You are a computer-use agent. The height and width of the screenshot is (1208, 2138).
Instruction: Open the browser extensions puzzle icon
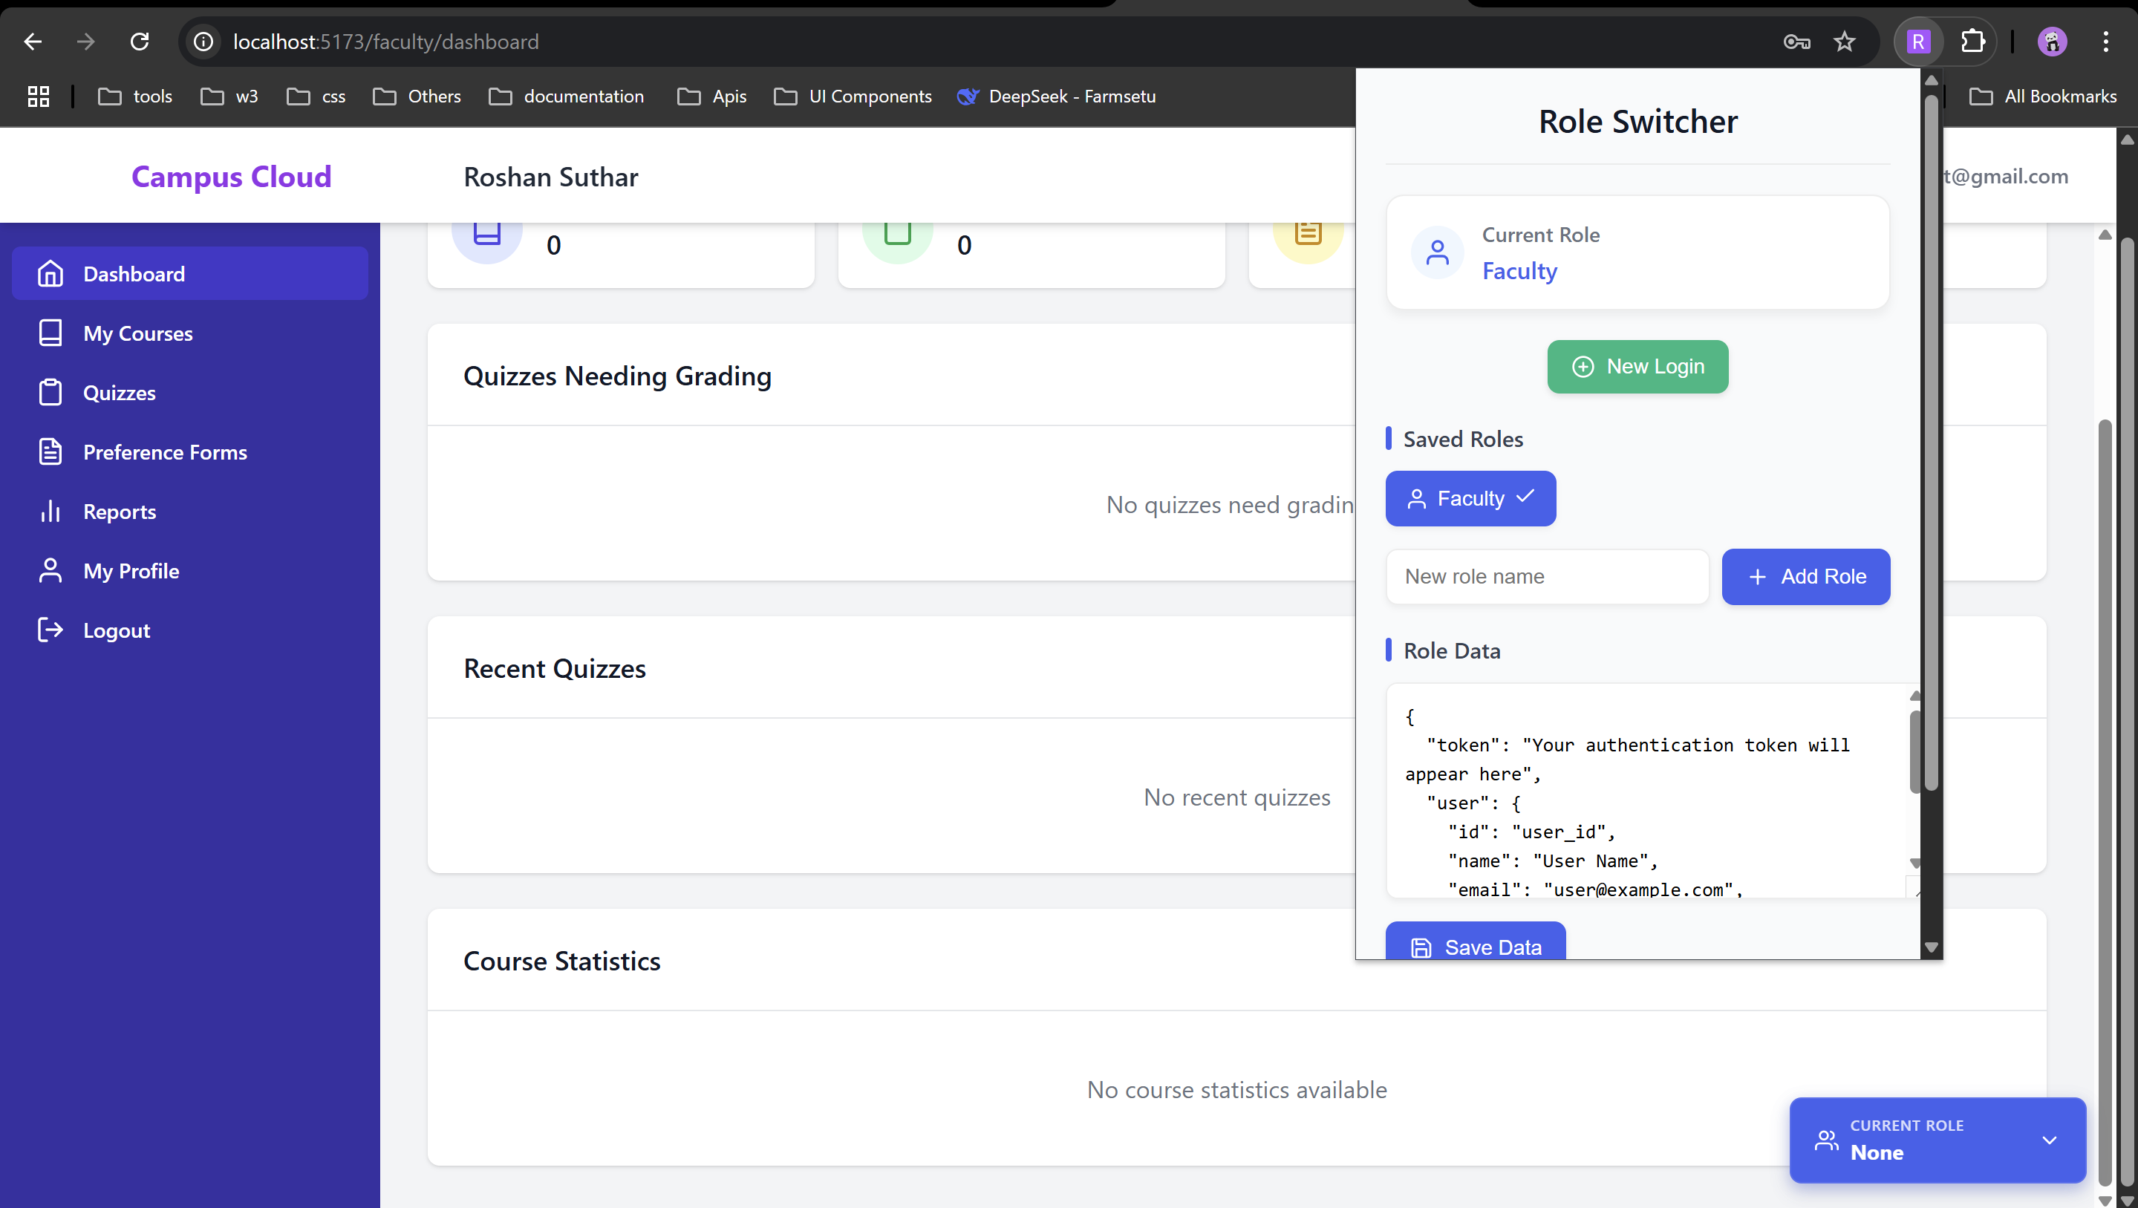point(1974,42)
